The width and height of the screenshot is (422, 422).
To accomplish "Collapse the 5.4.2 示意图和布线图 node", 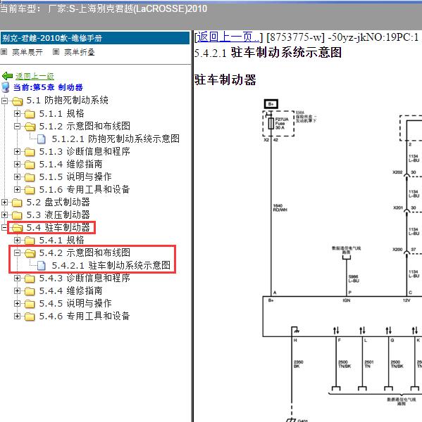I will coord(17,252).
